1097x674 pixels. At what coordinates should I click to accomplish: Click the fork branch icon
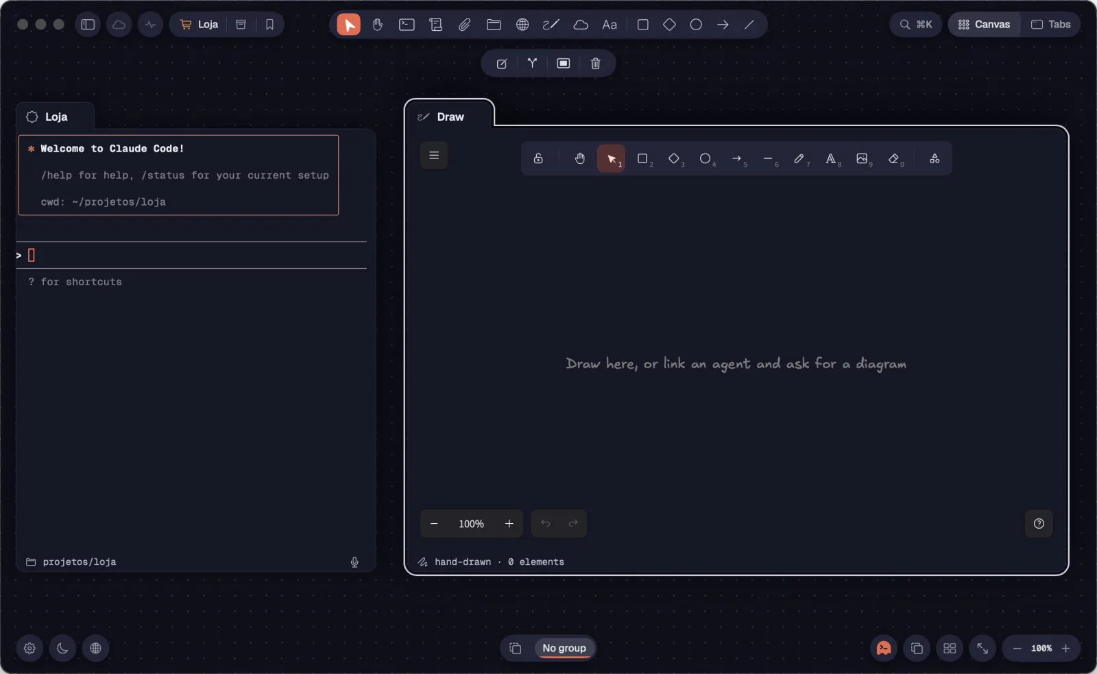(532, 63)
